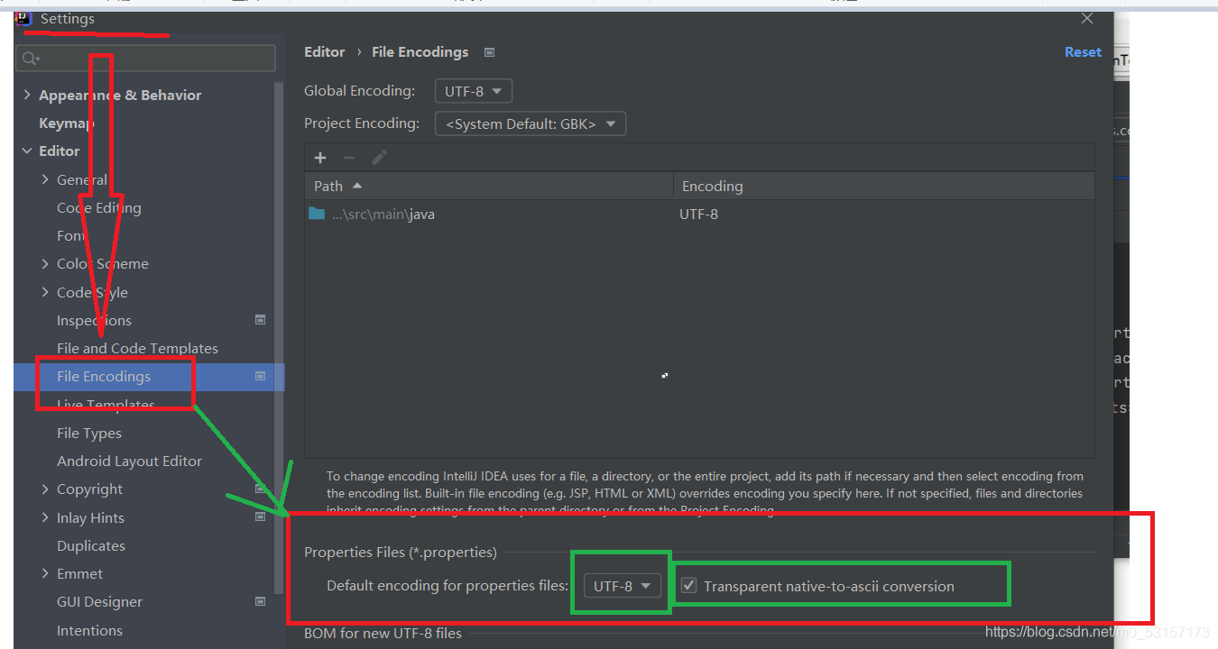Expand the Code Style node
Viewport: 1218px width, 649px height.
pyautogui.click(x=45, y=292)
